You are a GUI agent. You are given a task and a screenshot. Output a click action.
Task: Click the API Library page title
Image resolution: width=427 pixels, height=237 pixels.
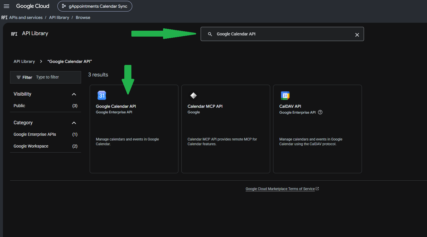[x=35, y=34]
